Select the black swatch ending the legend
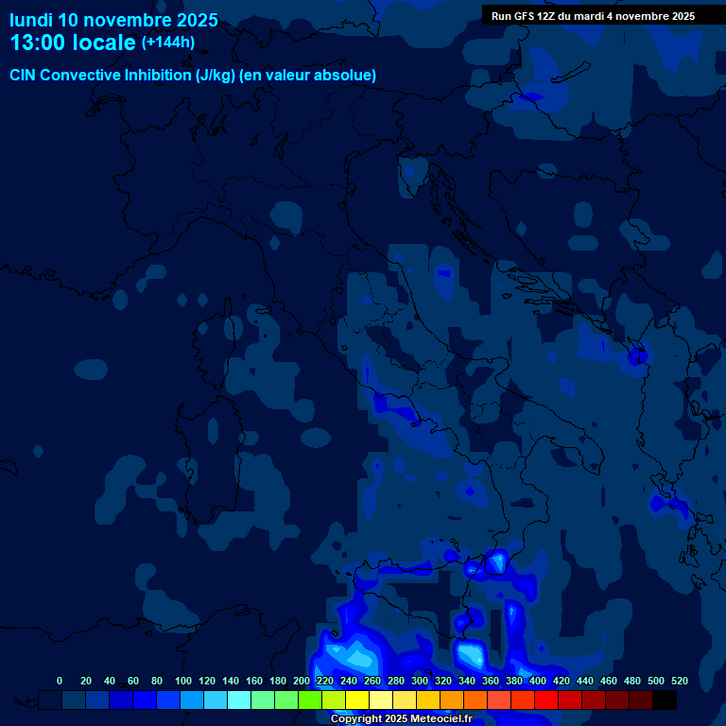Image resolution: width=726 pixels, height=726 pixels. (665, 700)
